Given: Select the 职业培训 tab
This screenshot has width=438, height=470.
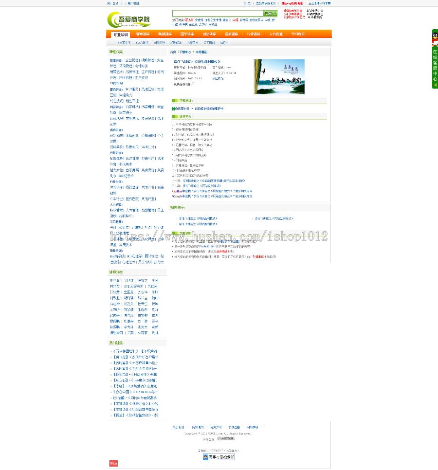Looking at the screenshot, I should coord(121,35).
